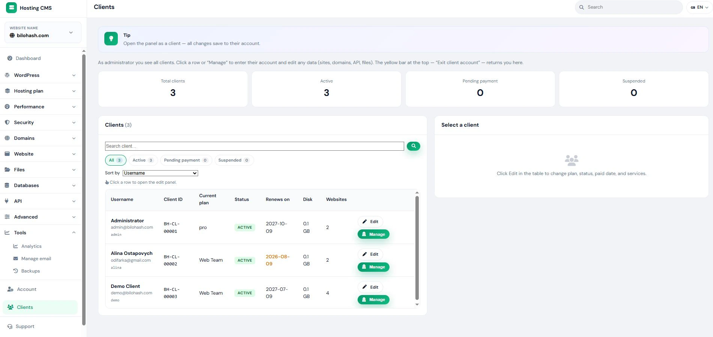Expand the Domains section chevron
713x337 pixels.
point(74,138)
